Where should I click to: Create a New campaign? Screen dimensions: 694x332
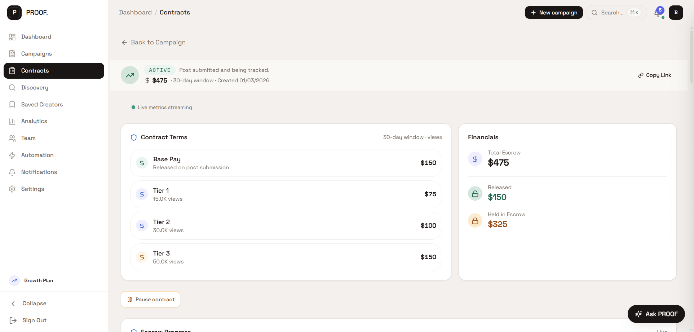[554, 13]
